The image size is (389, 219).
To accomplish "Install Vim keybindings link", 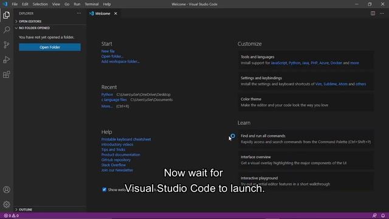I will 318,84.
